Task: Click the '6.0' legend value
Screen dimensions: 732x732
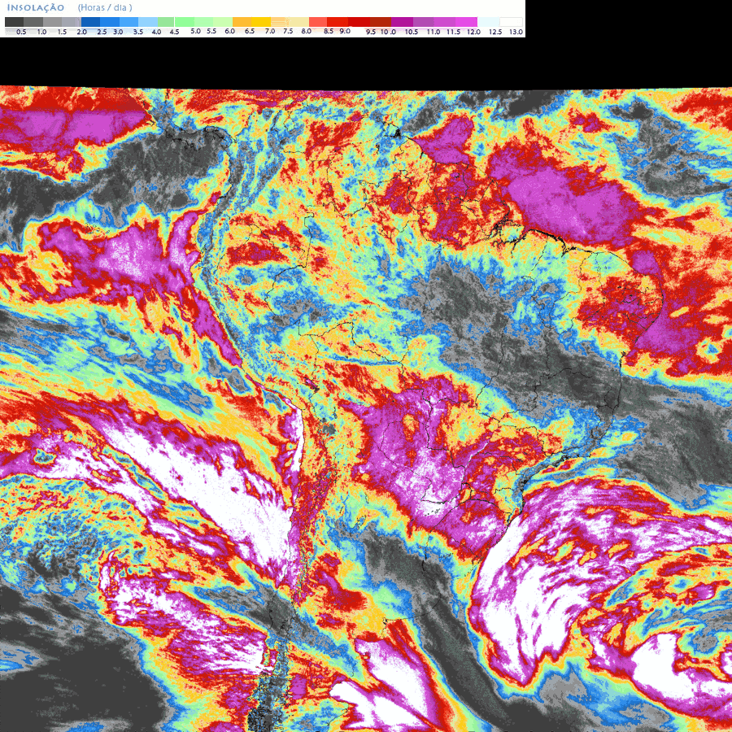Action: (229, 31)
